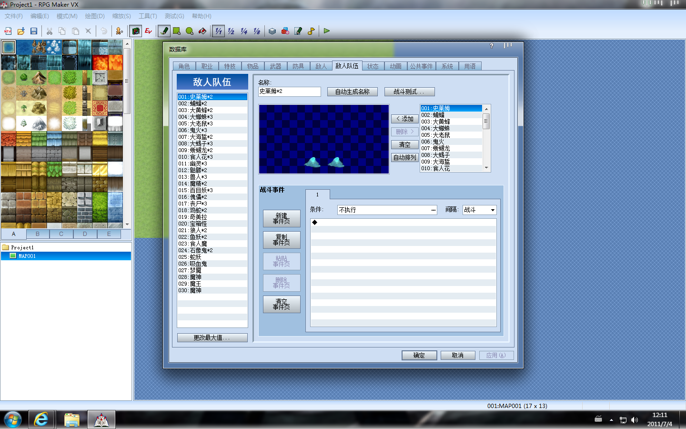Viewport: 686px width, 429px height.
Task: Open Internet Explorer from the taskbar
Action: [41, 419]
